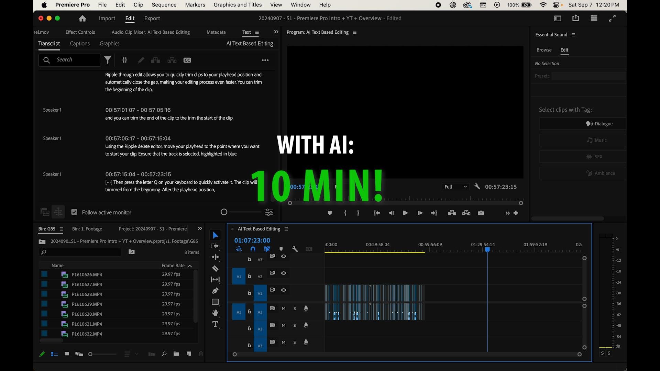The height and width of the screenshot is (371, 660).
Task: Open Essential Sound panel menu
Action: click(x=573, y=35)
